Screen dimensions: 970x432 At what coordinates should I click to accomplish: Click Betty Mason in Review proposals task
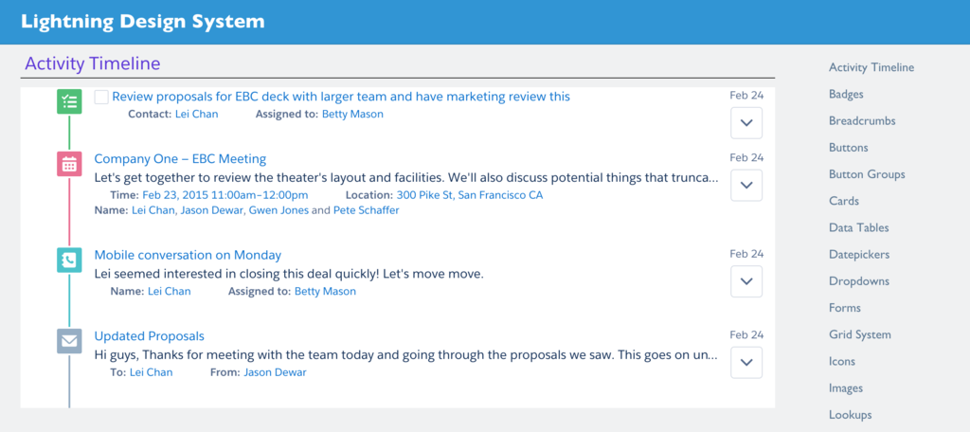352,114
